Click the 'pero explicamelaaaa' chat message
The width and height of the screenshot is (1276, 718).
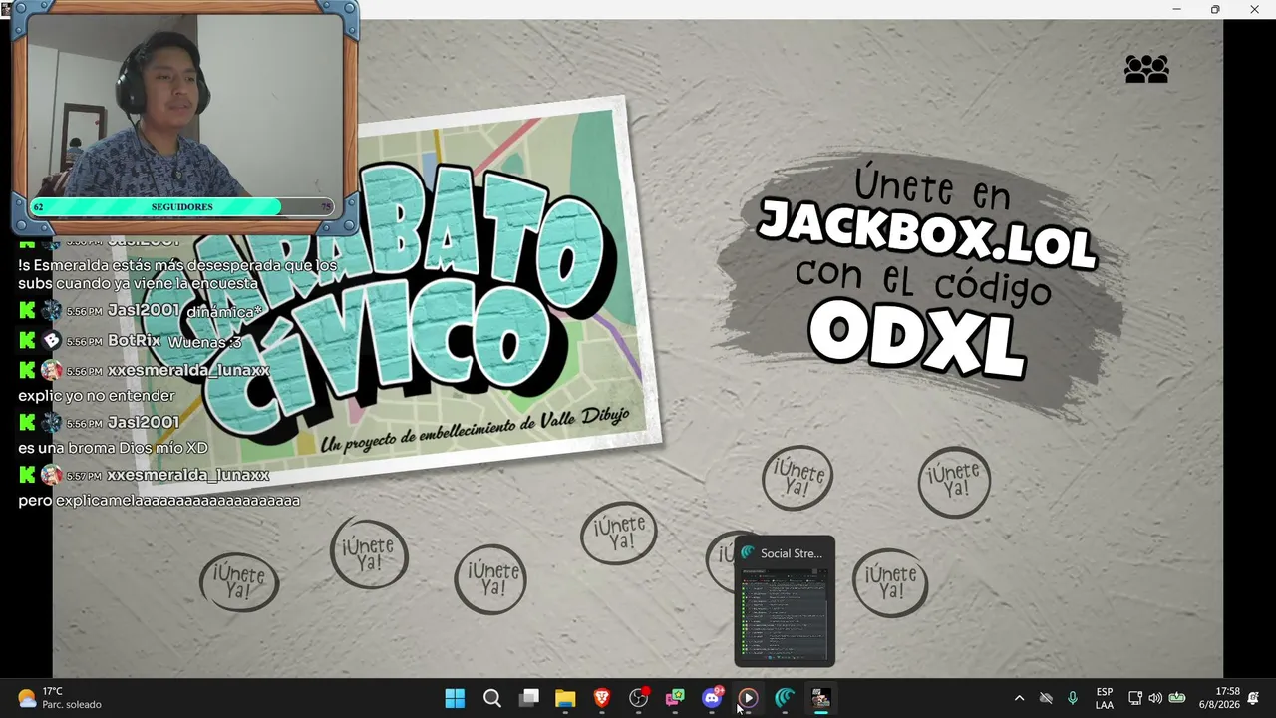coord(159,501)
